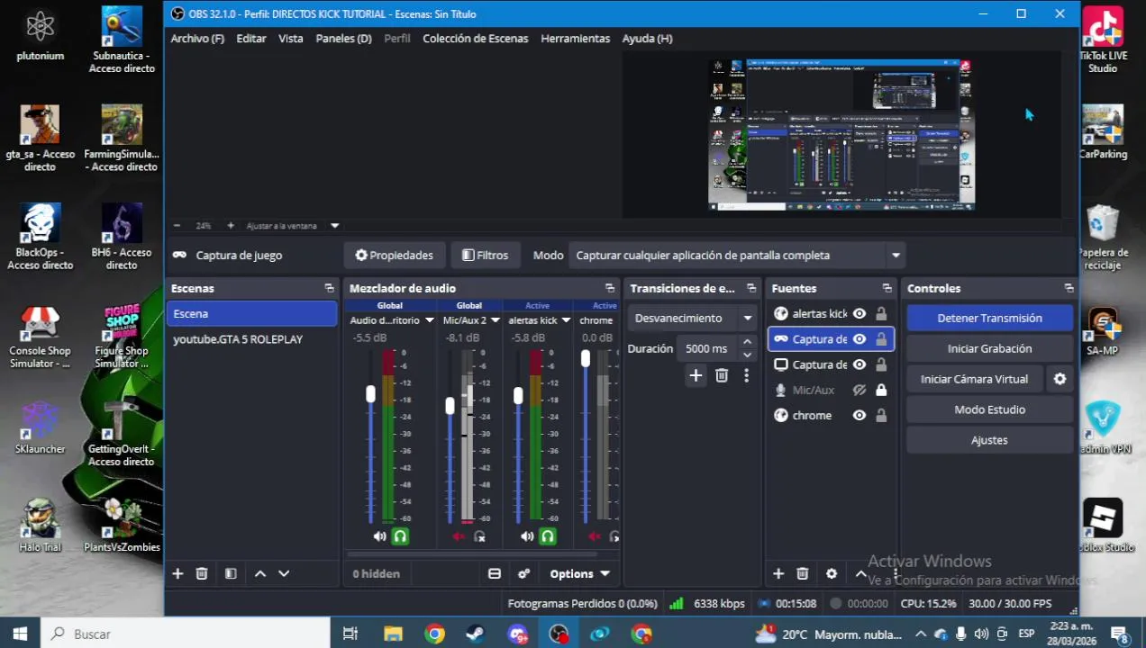Open Ajustes settings button
Image resolution: width=1146 pixels, height=648 pixels.
[x=989, y=440]
